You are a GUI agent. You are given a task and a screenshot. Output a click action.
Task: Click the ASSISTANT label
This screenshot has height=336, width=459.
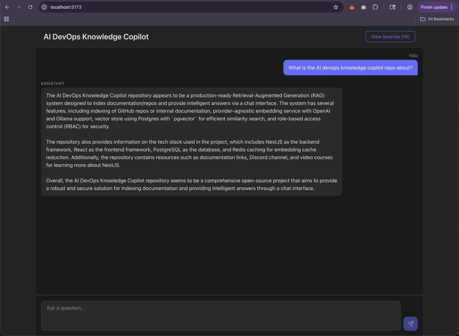53,83
